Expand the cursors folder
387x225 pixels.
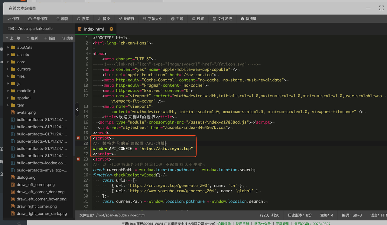pyautogui.click(x=8, y=69)
